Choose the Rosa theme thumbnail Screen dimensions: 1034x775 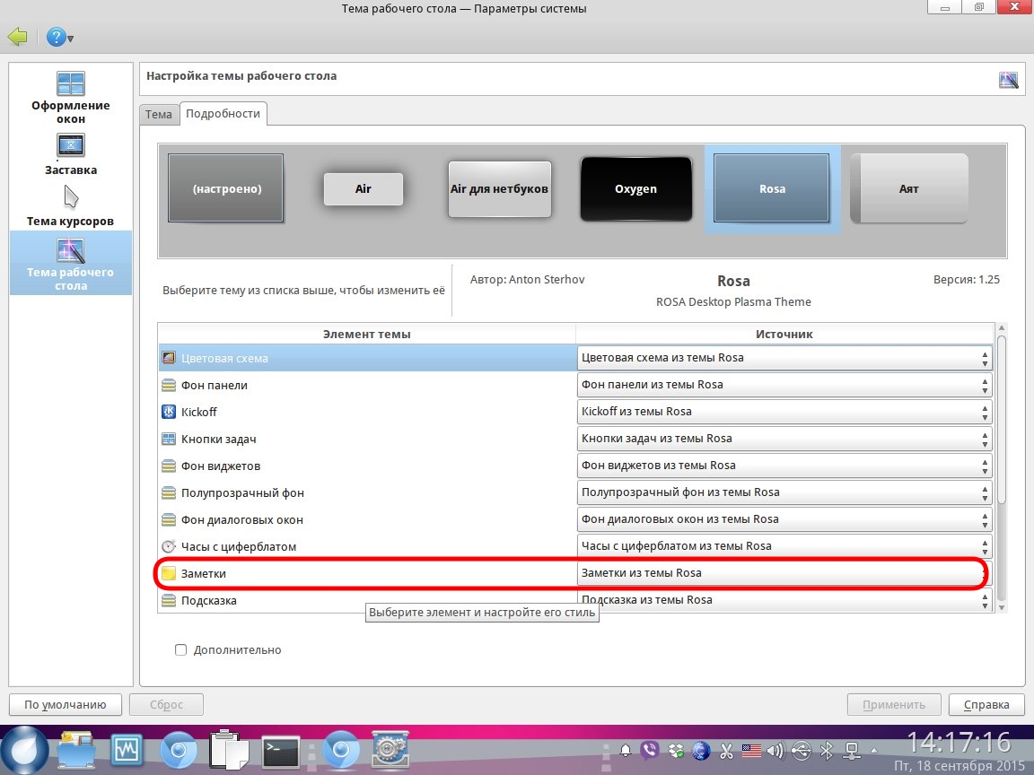pyautogui.click(x=772, y=189)
